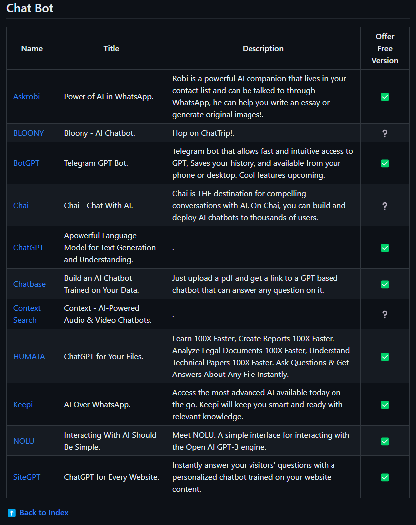Visit the NOLU link
416x525 pixels.
point(24,441)
